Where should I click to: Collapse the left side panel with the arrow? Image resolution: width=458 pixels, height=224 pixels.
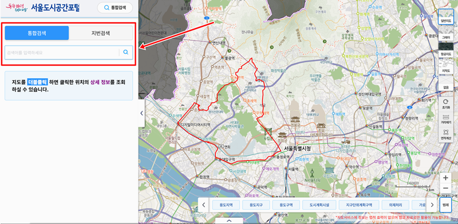coord(141,113)
